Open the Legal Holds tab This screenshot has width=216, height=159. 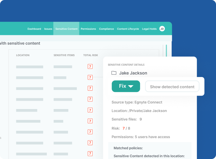coord(149,29)
